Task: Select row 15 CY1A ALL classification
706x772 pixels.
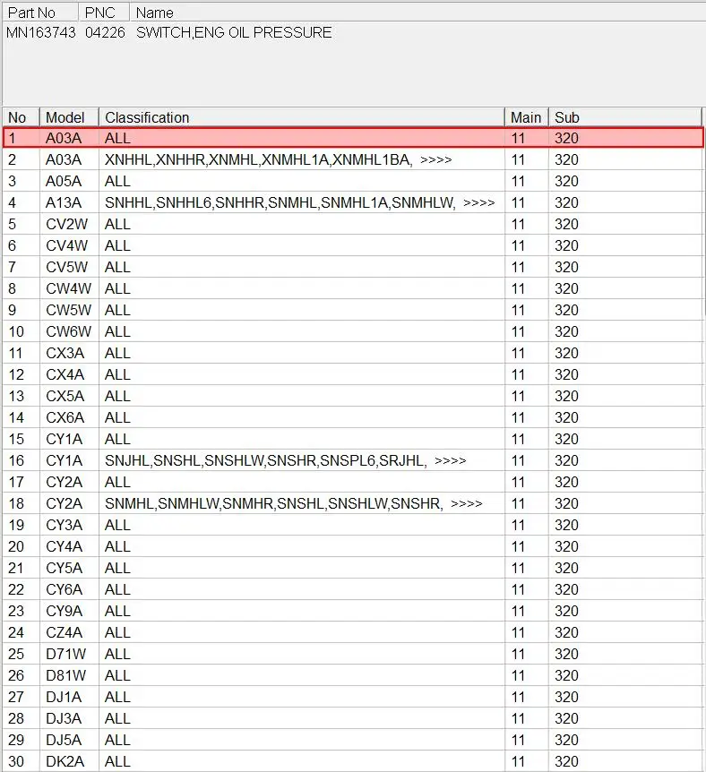Action: click(x=117, y=439)
